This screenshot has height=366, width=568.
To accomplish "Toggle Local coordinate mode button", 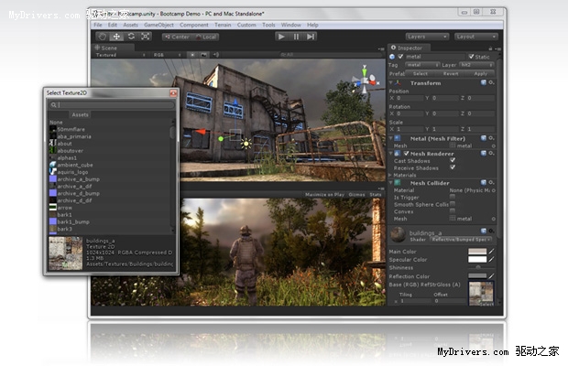I will [x=206, y=37].
